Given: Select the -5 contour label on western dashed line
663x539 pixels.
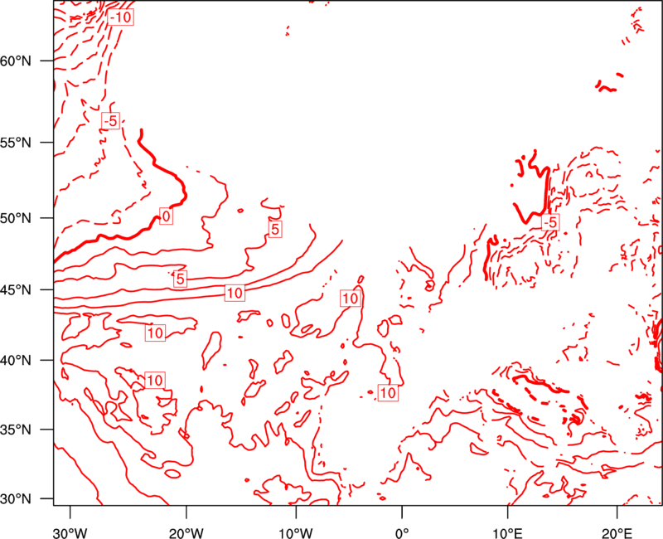Looking at the screenshot, I should point(110,121).
